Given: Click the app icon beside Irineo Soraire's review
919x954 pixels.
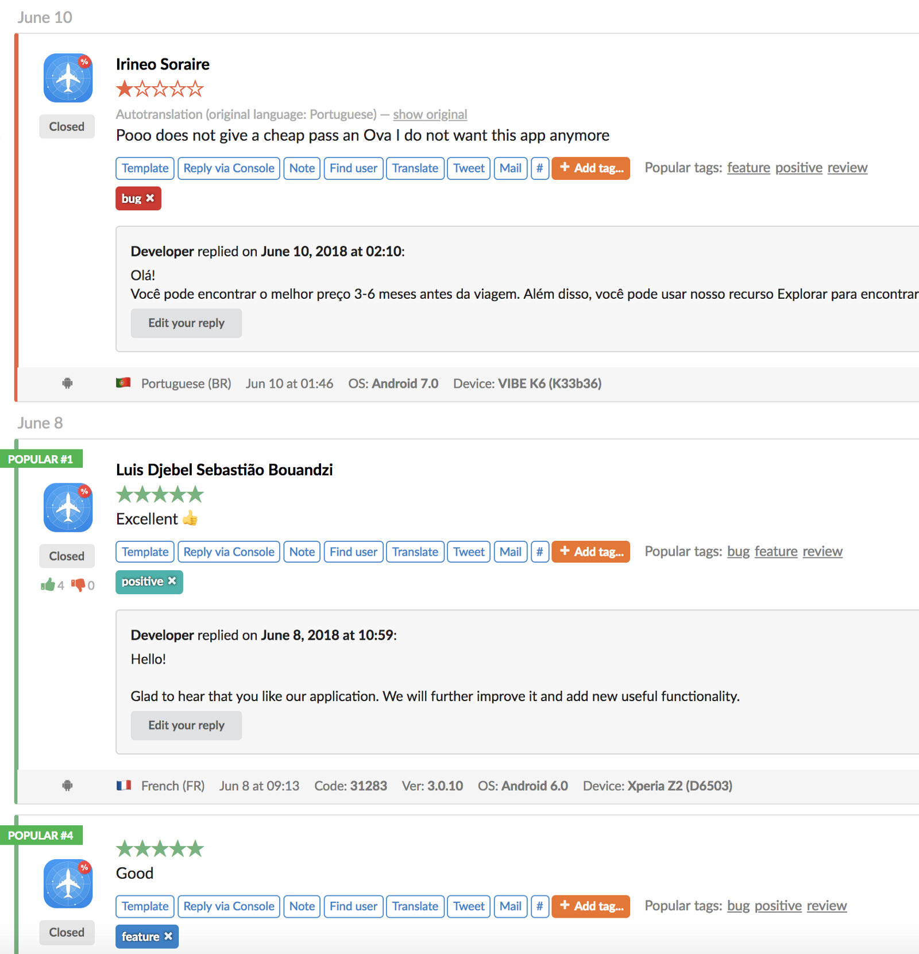Looking at the screenshot, I should pyautogui.click(x=68, y=78).
